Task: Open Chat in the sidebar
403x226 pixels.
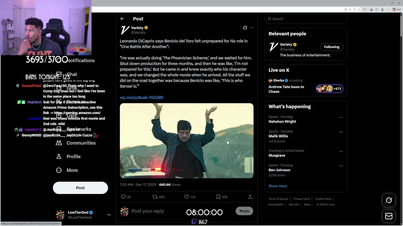Action: (67, 74)
